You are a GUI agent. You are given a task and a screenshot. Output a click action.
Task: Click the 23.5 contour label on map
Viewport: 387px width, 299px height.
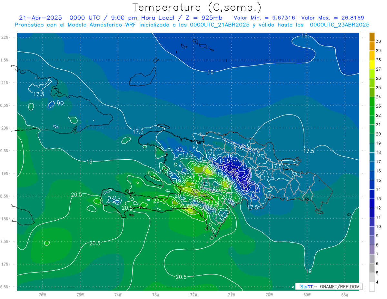click(x=213, y=203)
